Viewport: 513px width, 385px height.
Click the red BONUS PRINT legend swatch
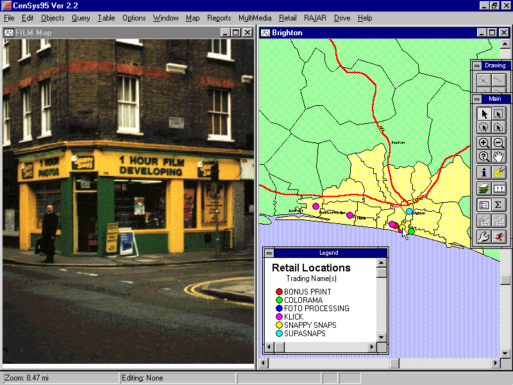coord(279,292)
